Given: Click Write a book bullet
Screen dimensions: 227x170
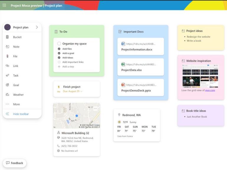Looking at the screenshot, I should tap(194, 41).
